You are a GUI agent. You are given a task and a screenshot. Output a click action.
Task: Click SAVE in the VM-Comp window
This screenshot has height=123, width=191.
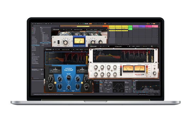coord(77,49)
